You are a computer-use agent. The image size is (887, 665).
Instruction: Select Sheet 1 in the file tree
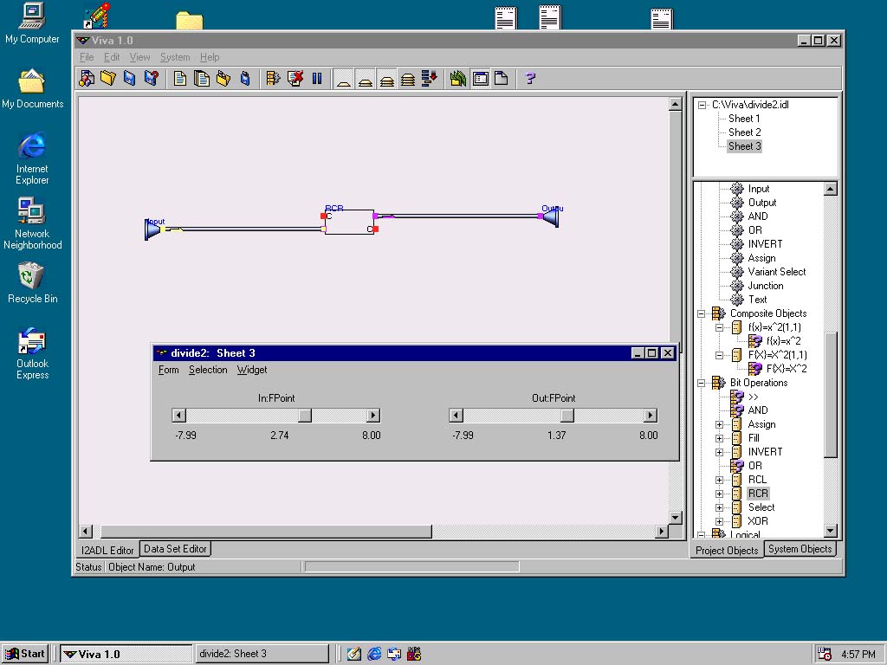click(744, 119)
